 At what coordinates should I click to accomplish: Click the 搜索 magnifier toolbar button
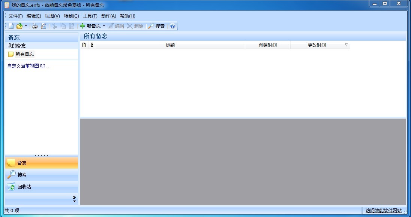coord(156,26)
